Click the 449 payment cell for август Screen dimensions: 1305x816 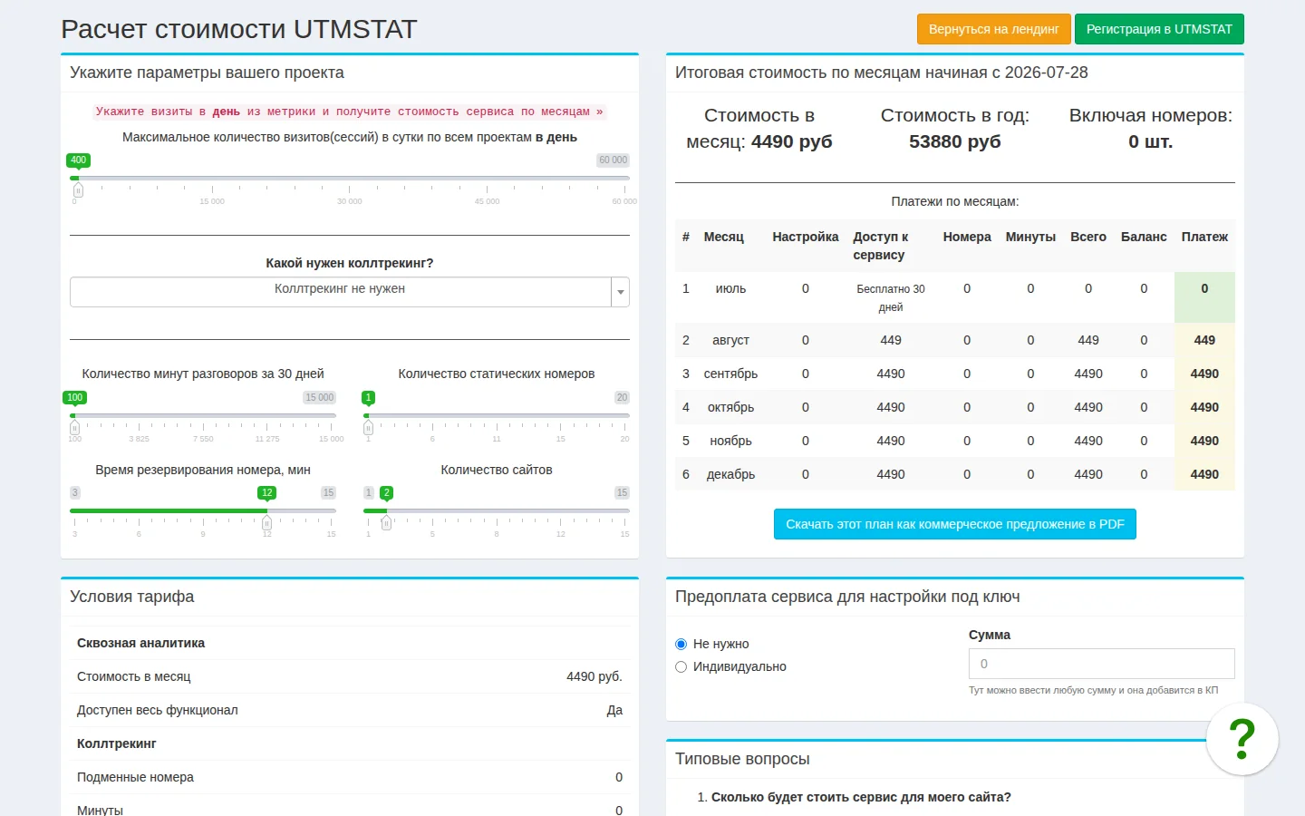click(x=1204, y=340)
